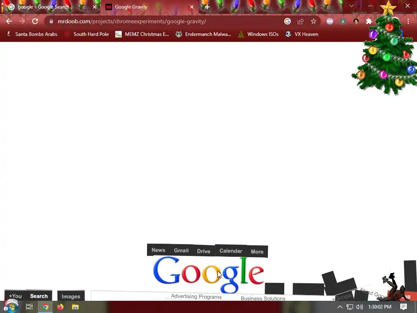
Task: Launch Firefox from the taskbar
Action: 60,307
